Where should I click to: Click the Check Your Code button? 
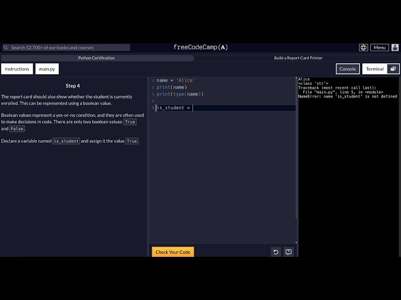(173, 252)
